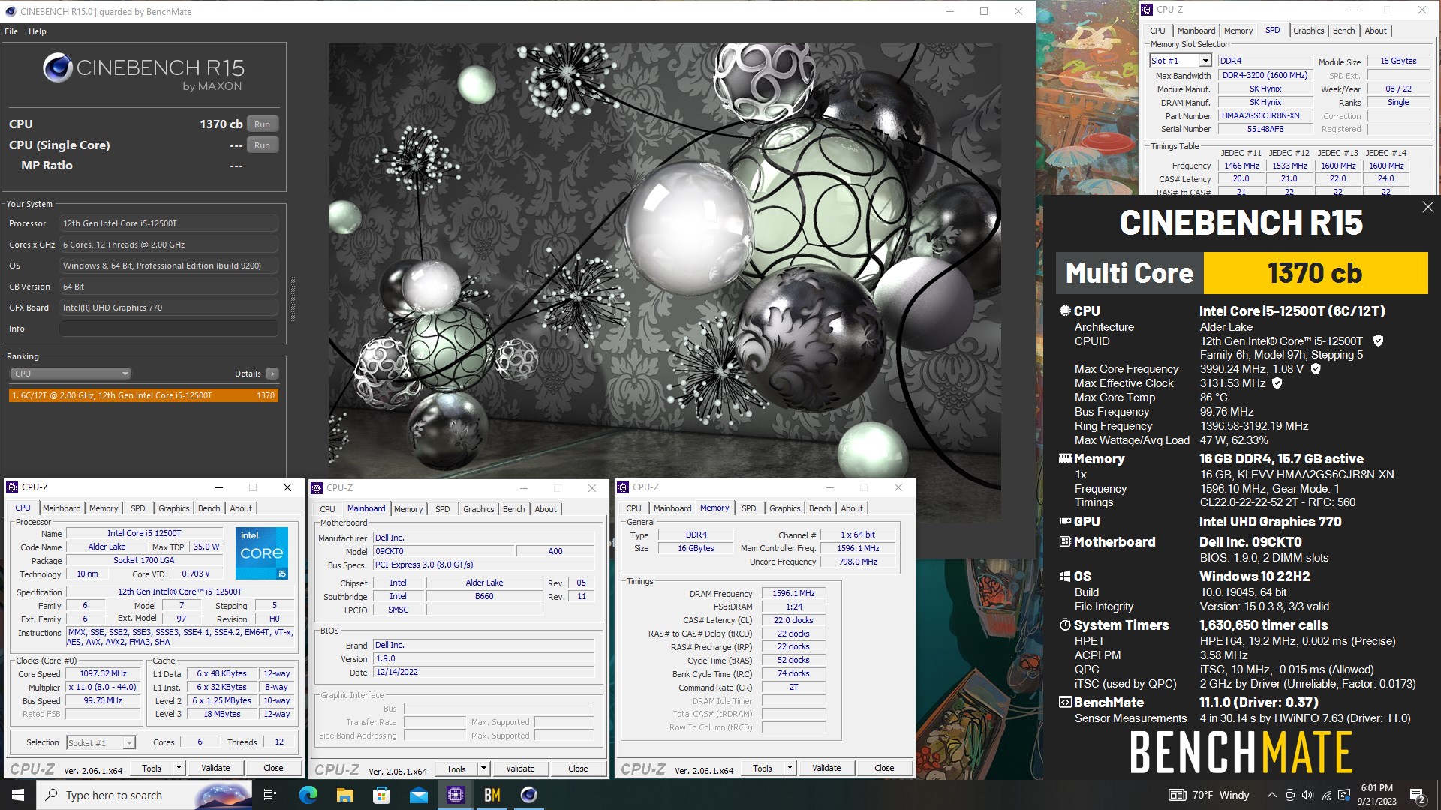Open the Windows Start menu
The height and width of the screenshot is (810, 1441).
click(18, 795)
